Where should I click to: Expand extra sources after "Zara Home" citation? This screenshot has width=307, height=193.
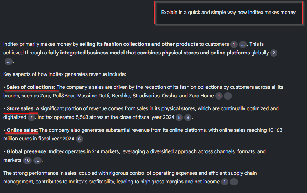pyautogui.click(x=228, y=96)
